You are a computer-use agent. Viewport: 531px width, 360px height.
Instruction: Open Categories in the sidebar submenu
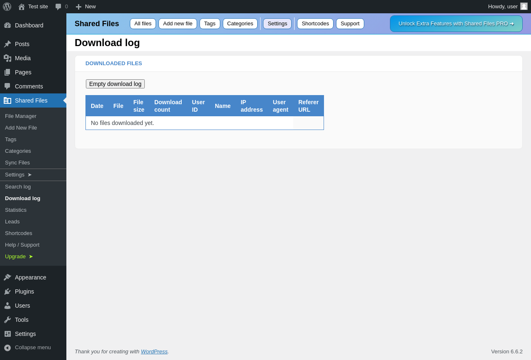pyautogui.click(x=33, y=151)
